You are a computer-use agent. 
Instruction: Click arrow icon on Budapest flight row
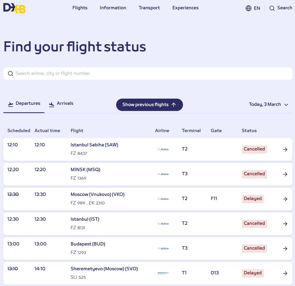(285, 249)
